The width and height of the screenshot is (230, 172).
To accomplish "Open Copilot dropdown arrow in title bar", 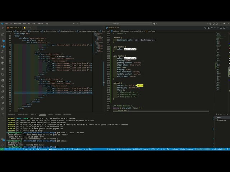I will (x=156, y=24).
